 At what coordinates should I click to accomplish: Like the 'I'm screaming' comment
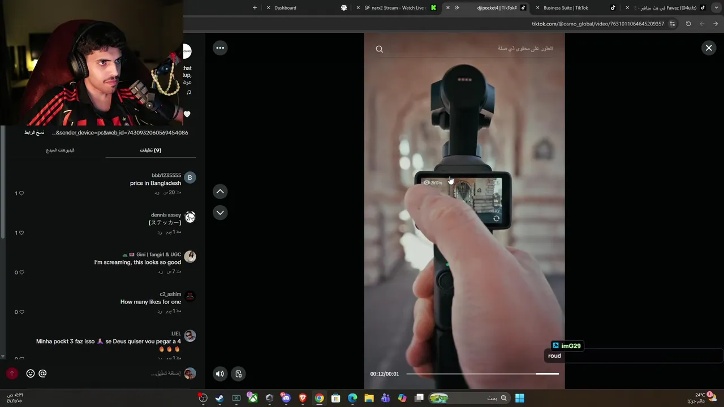coord(21,272)
